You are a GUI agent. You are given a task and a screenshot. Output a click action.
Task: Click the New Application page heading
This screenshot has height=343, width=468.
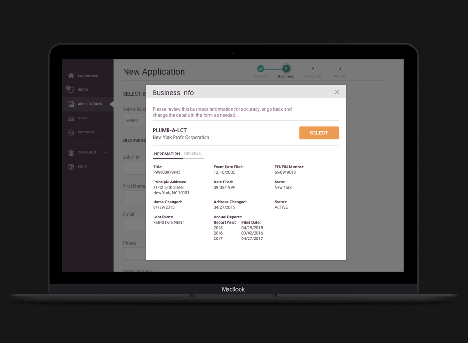154,72
